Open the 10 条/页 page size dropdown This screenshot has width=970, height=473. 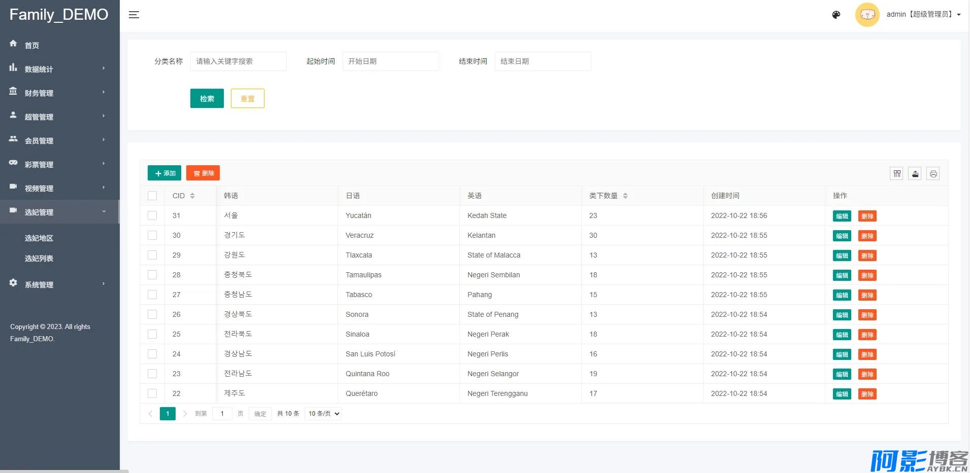[x=323, y=414]
